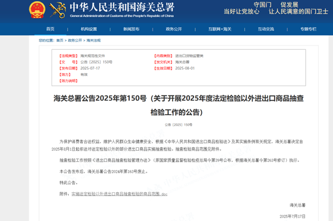
Task: Select the 生效日期 value 2025-08-01
Action: point(185,68)
